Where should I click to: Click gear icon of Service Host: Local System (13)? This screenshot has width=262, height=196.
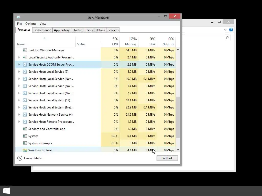[25, 100]
